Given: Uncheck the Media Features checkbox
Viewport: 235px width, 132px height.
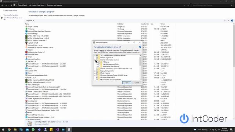Looking at the screenshot, I should coord(97,73).
